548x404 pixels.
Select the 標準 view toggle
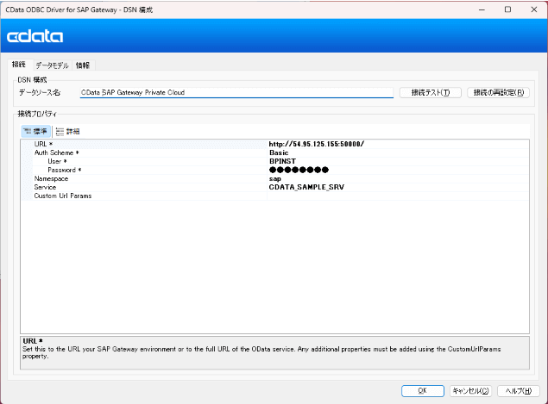(x=36, y=131)
